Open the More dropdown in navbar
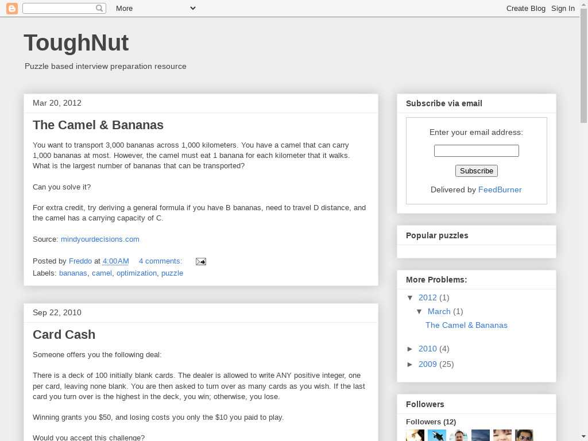This screenshot has height=441, width=588. (x=155, y=8)
